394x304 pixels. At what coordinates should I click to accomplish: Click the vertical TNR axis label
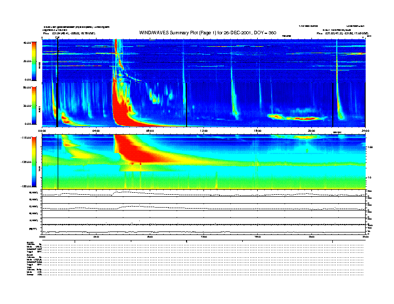pos(39,170)
